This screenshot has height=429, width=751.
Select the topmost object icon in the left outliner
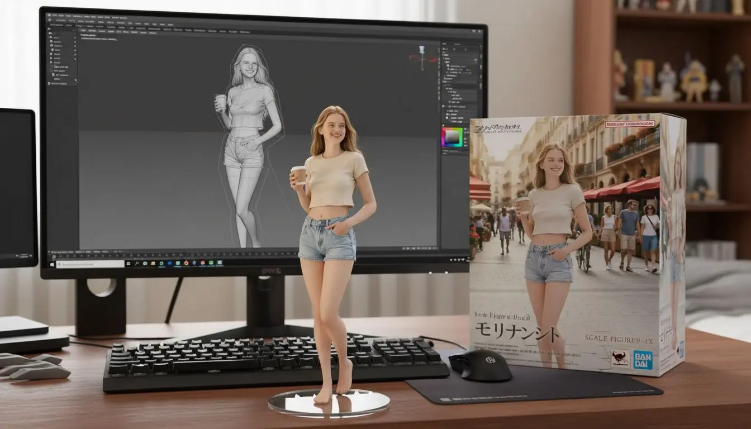[50, 37]
